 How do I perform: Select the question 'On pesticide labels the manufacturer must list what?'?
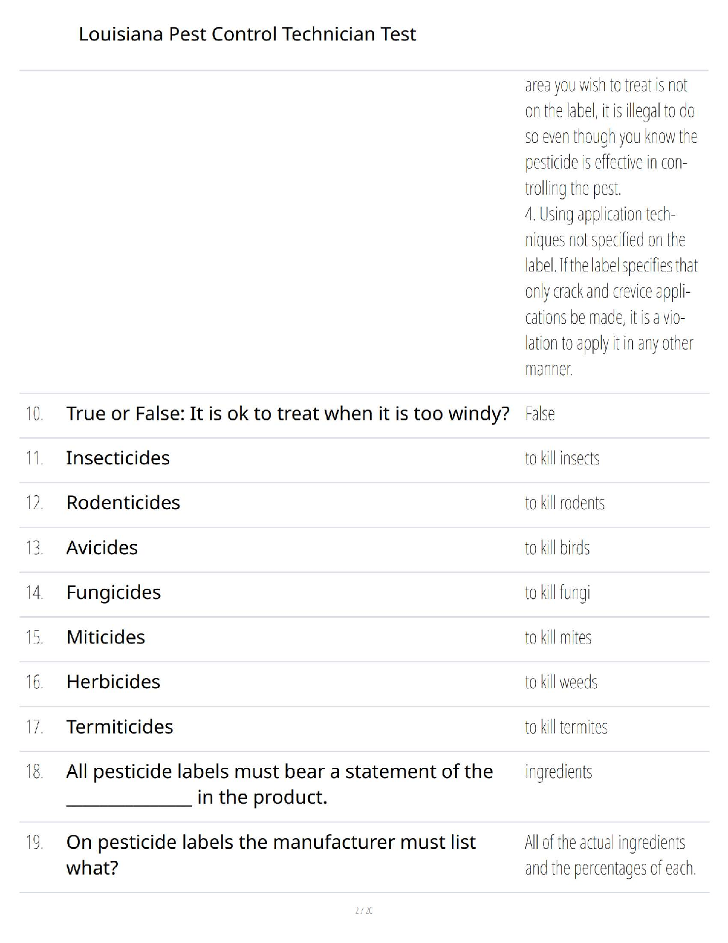coord(271,855)
